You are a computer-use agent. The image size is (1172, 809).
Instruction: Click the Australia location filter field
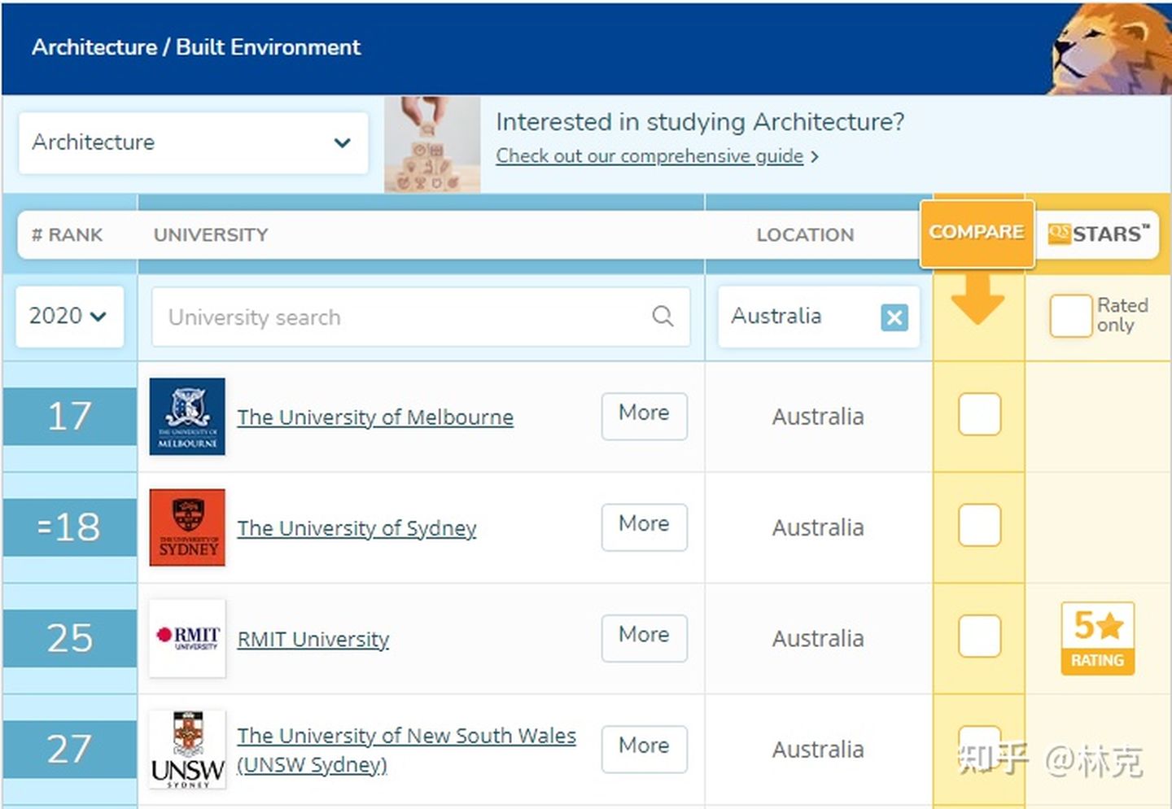(x=819, y=317)
